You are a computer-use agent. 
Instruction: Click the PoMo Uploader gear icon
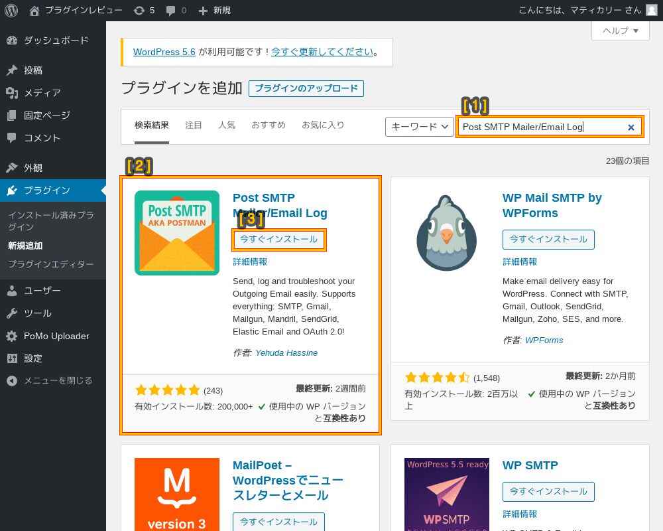(x=12, y=337)
